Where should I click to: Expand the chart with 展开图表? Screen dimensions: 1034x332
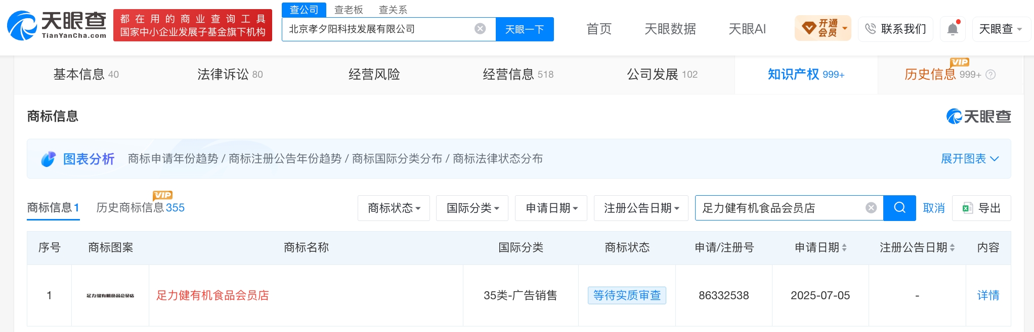(x=970, y=159)
